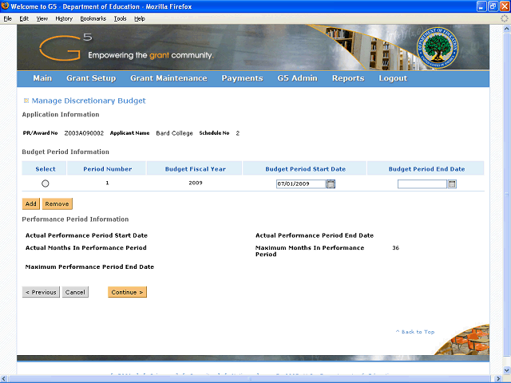Image resolution: width=511 pixels, height=383 pixels.
Task: Open the Help menu
Action: [140, 18]
